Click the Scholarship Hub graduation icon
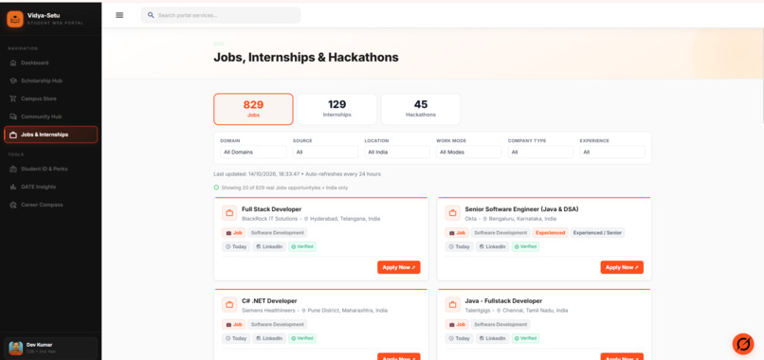Image resolution: width=764 pixels, height=360 pixels. tap(13, 81)
